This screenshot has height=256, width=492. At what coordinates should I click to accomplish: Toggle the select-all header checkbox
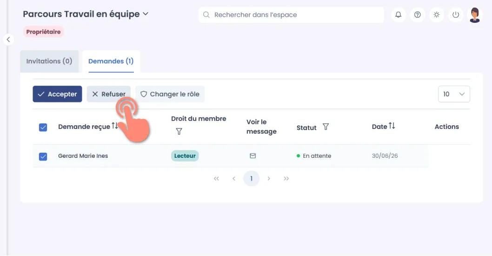43,127
